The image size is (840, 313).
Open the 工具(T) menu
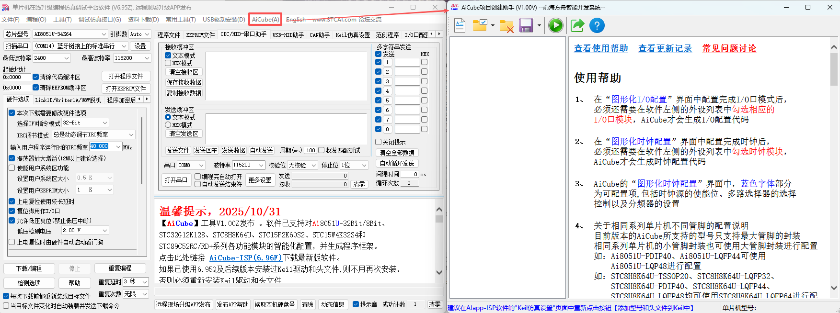(x=62, y=20)
